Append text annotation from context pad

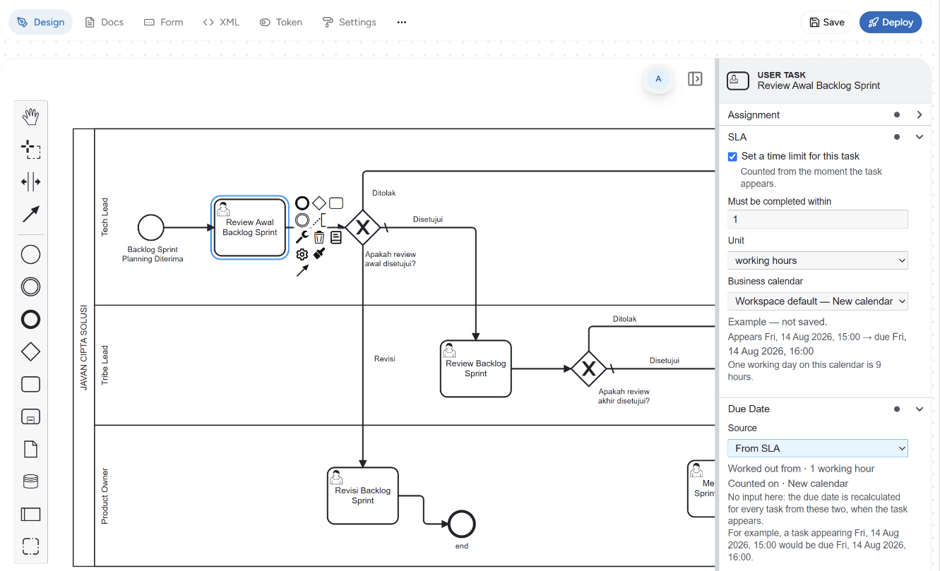(x=319, y=220)
